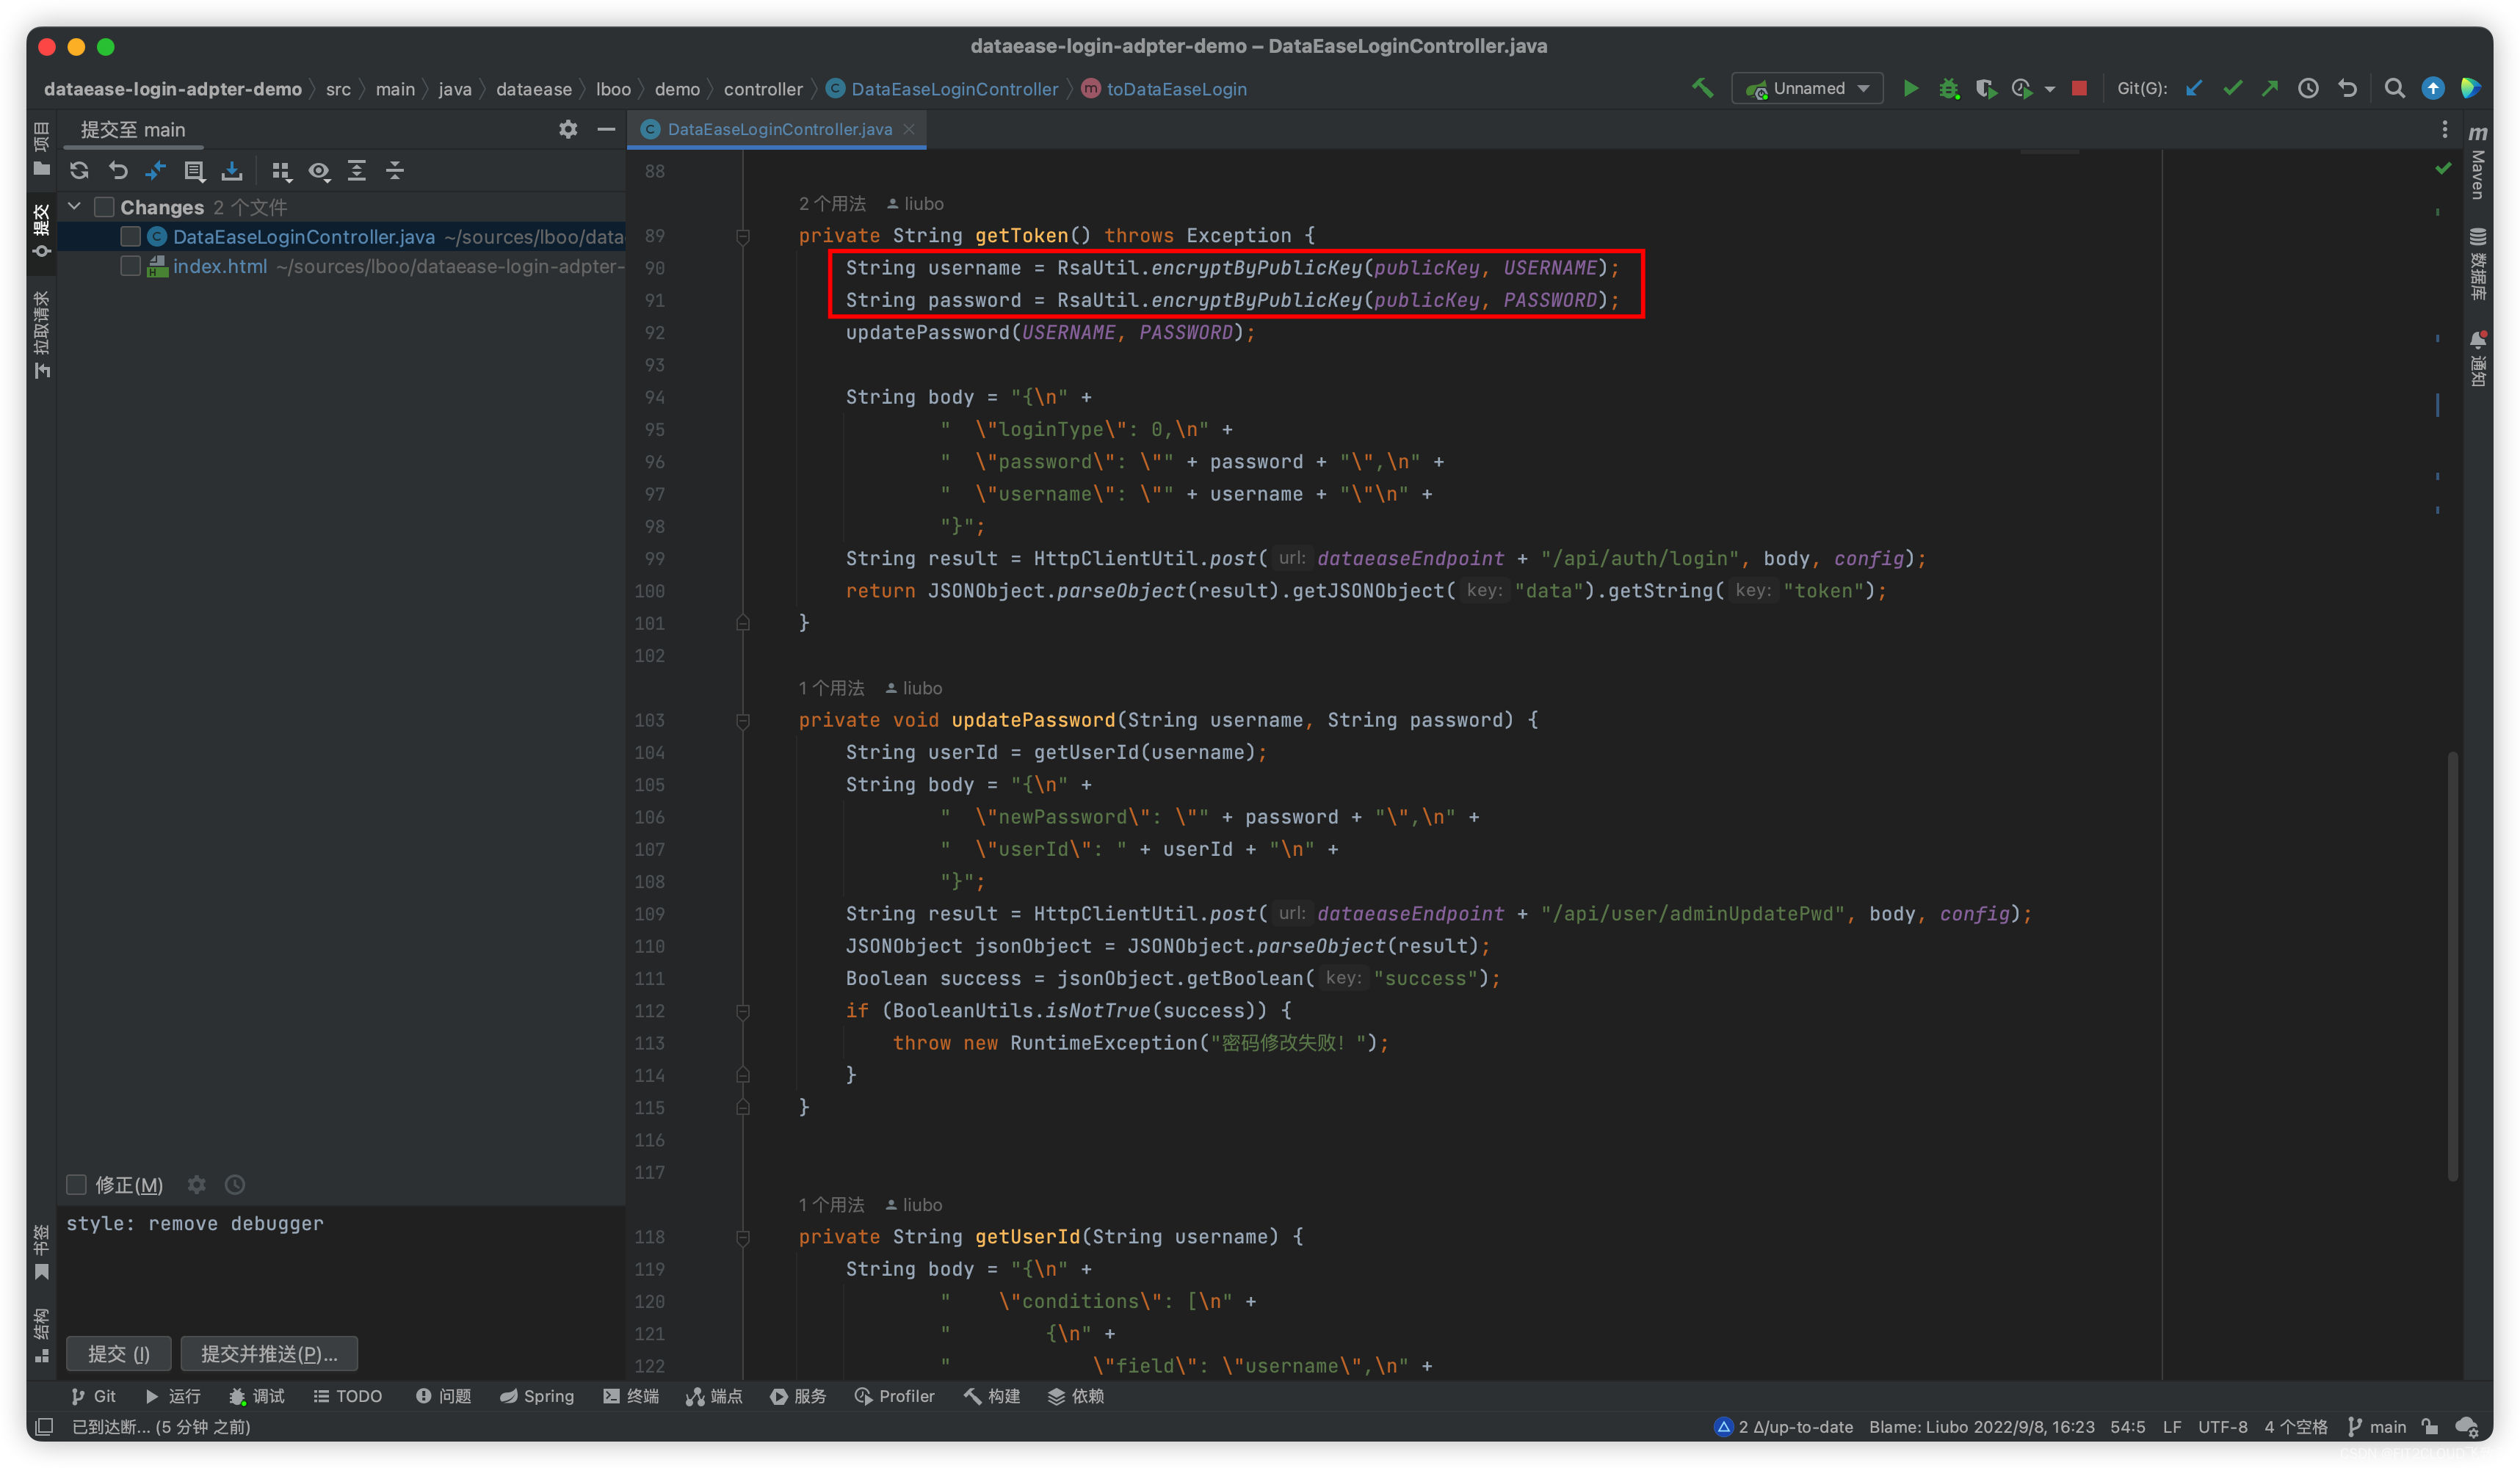Click the Git update project arrow icon

tap(2194, 89)
